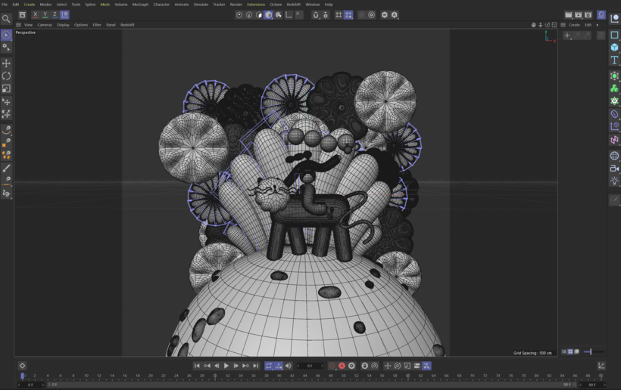Click the keyframe diamond icon on timeline
The image size is (621, 390).
pos(22,366)
